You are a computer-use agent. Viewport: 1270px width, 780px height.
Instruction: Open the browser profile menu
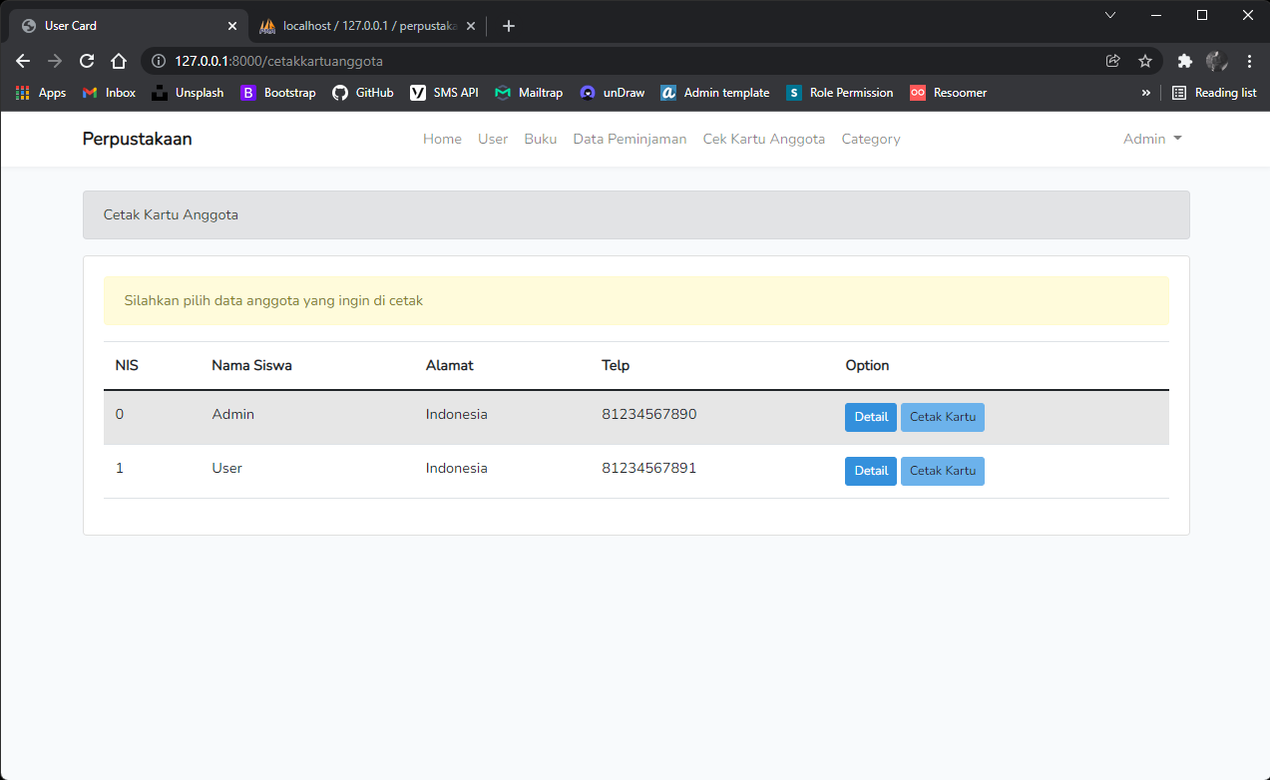point(1216,61)
